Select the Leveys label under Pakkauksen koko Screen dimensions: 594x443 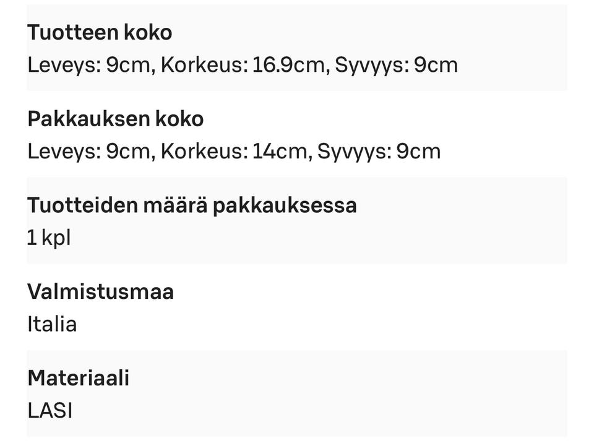62,152
